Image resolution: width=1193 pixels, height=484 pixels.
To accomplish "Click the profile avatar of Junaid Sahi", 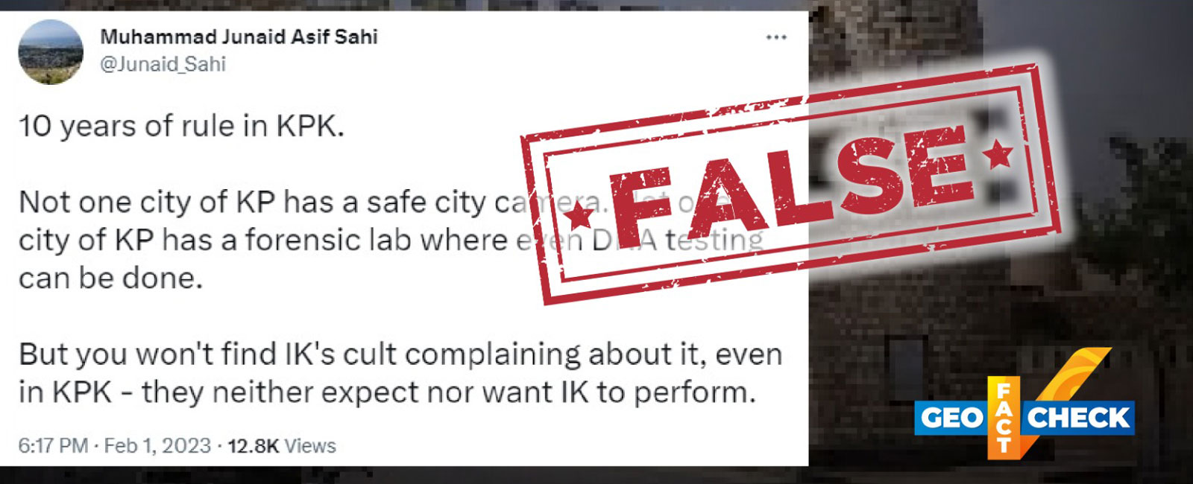I will coord(51,51).
